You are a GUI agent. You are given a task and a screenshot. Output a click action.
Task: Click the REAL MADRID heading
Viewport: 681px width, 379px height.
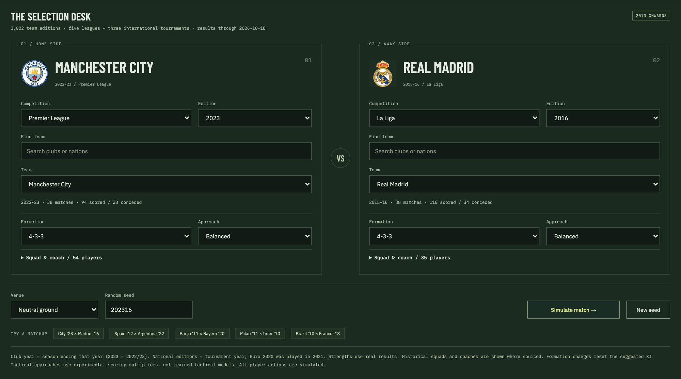point(438,68)
